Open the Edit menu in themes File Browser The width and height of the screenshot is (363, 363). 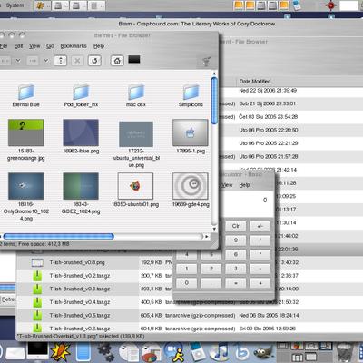pyautogui.click(x=18, y=46)
